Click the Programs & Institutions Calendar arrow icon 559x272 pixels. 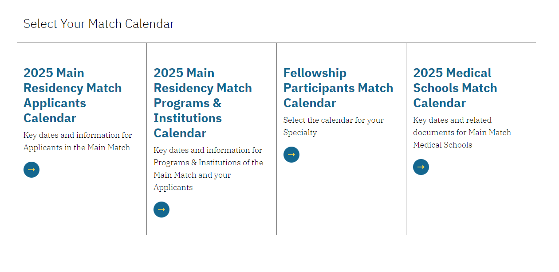161,210
